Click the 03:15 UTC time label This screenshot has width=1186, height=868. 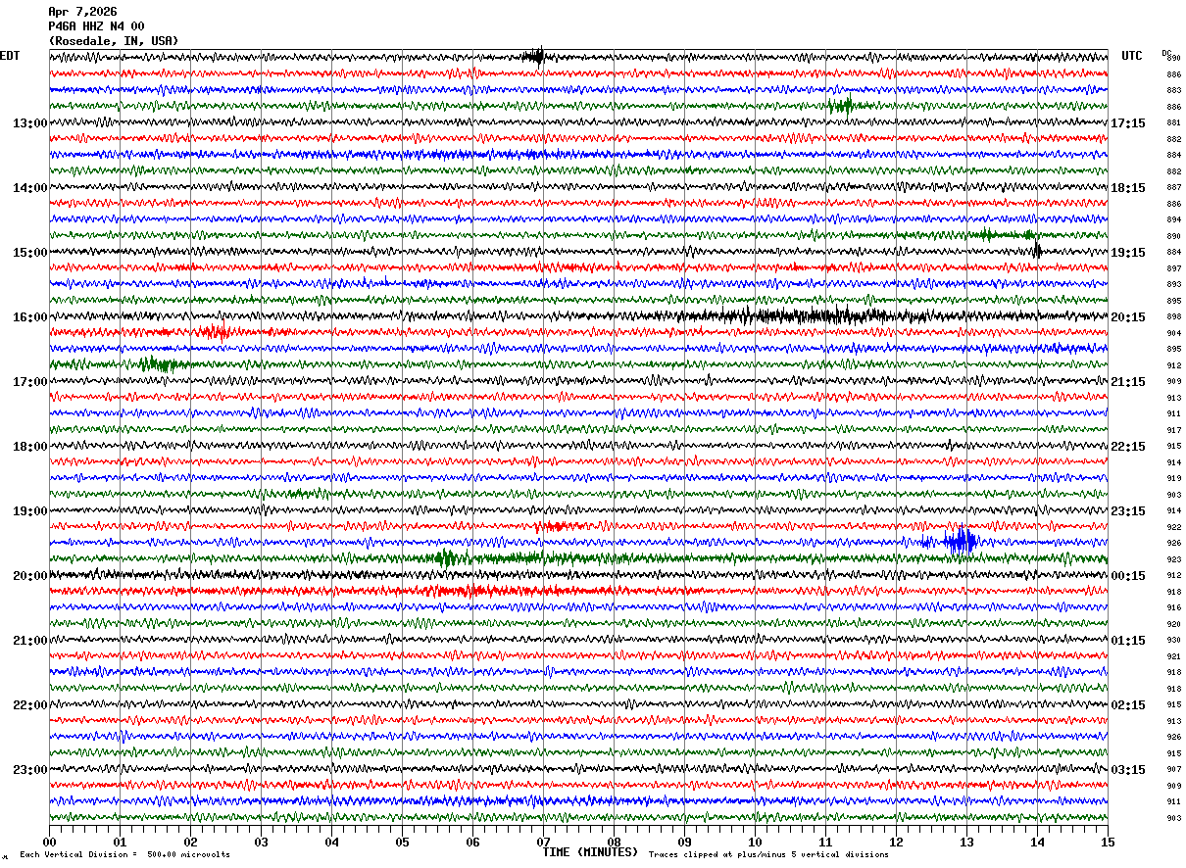(1128, 770)
